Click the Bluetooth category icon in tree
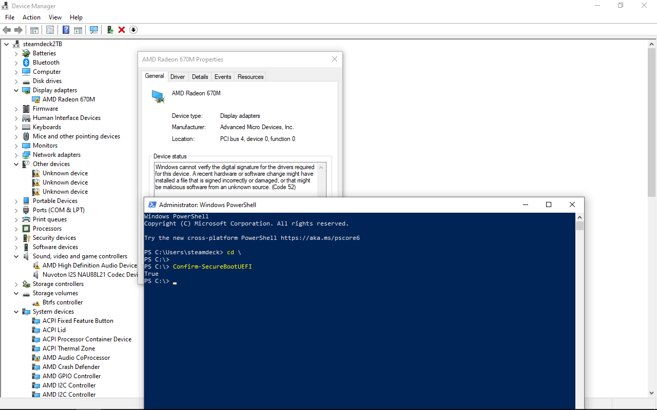 click(26, 63)
